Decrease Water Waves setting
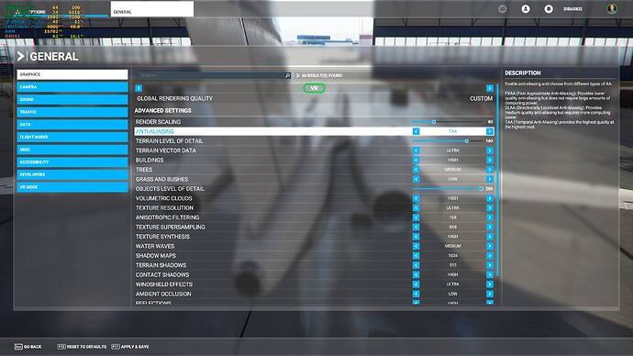Viewport: 633px width, 356px height. (x=416, y=246)
